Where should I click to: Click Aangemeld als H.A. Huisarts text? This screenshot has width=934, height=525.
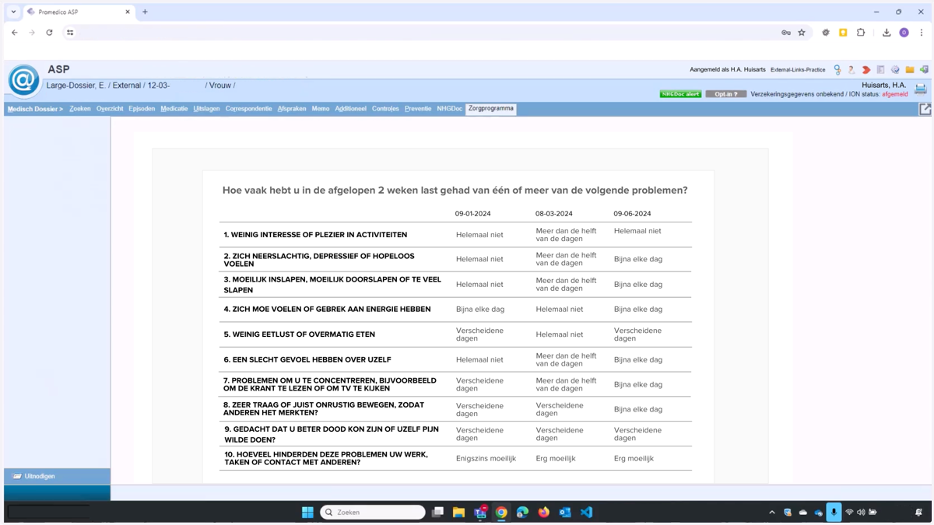[728, 70]
